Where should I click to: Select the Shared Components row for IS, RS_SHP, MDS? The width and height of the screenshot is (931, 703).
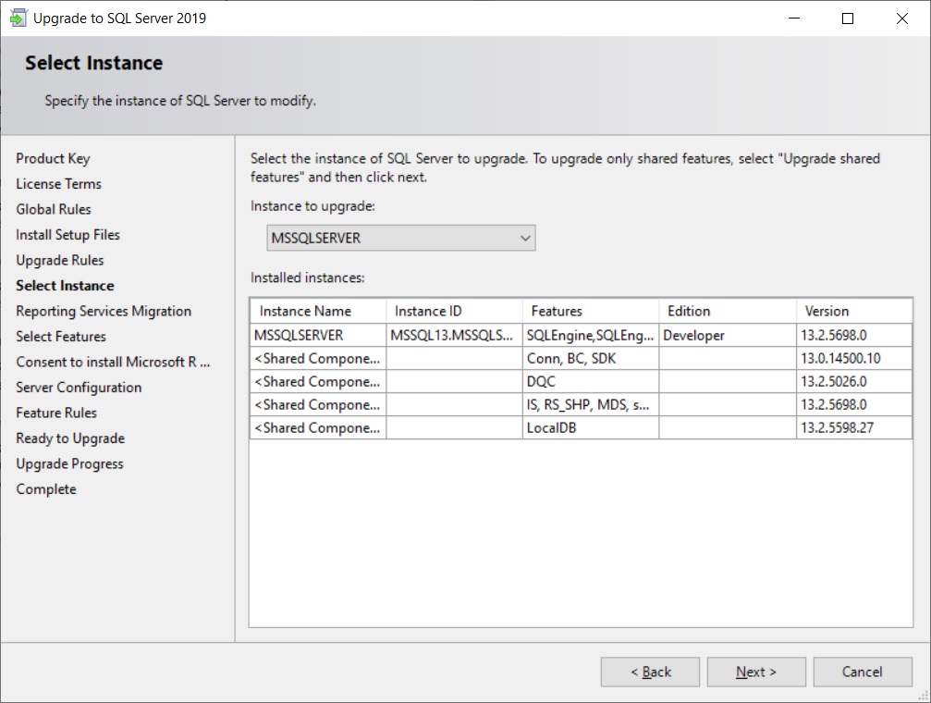[x=582, y=404]
